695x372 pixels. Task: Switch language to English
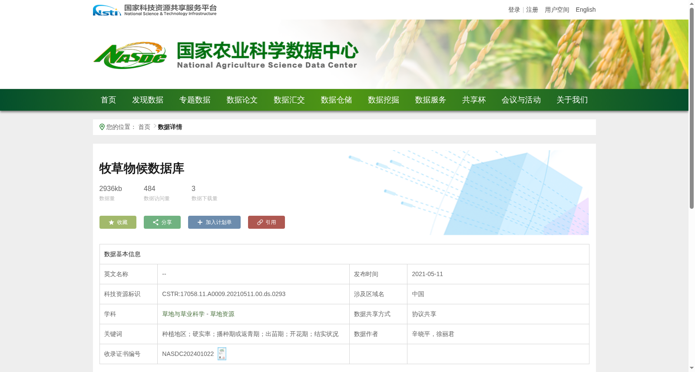(x=586, y=10)
